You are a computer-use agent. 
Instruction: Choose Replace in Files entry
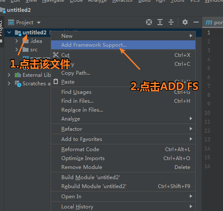[123, 110]
